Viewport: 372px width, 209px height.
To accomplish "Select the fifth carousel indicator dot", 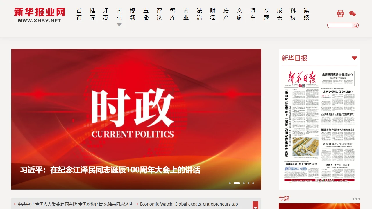I will [x=253, y=183].
